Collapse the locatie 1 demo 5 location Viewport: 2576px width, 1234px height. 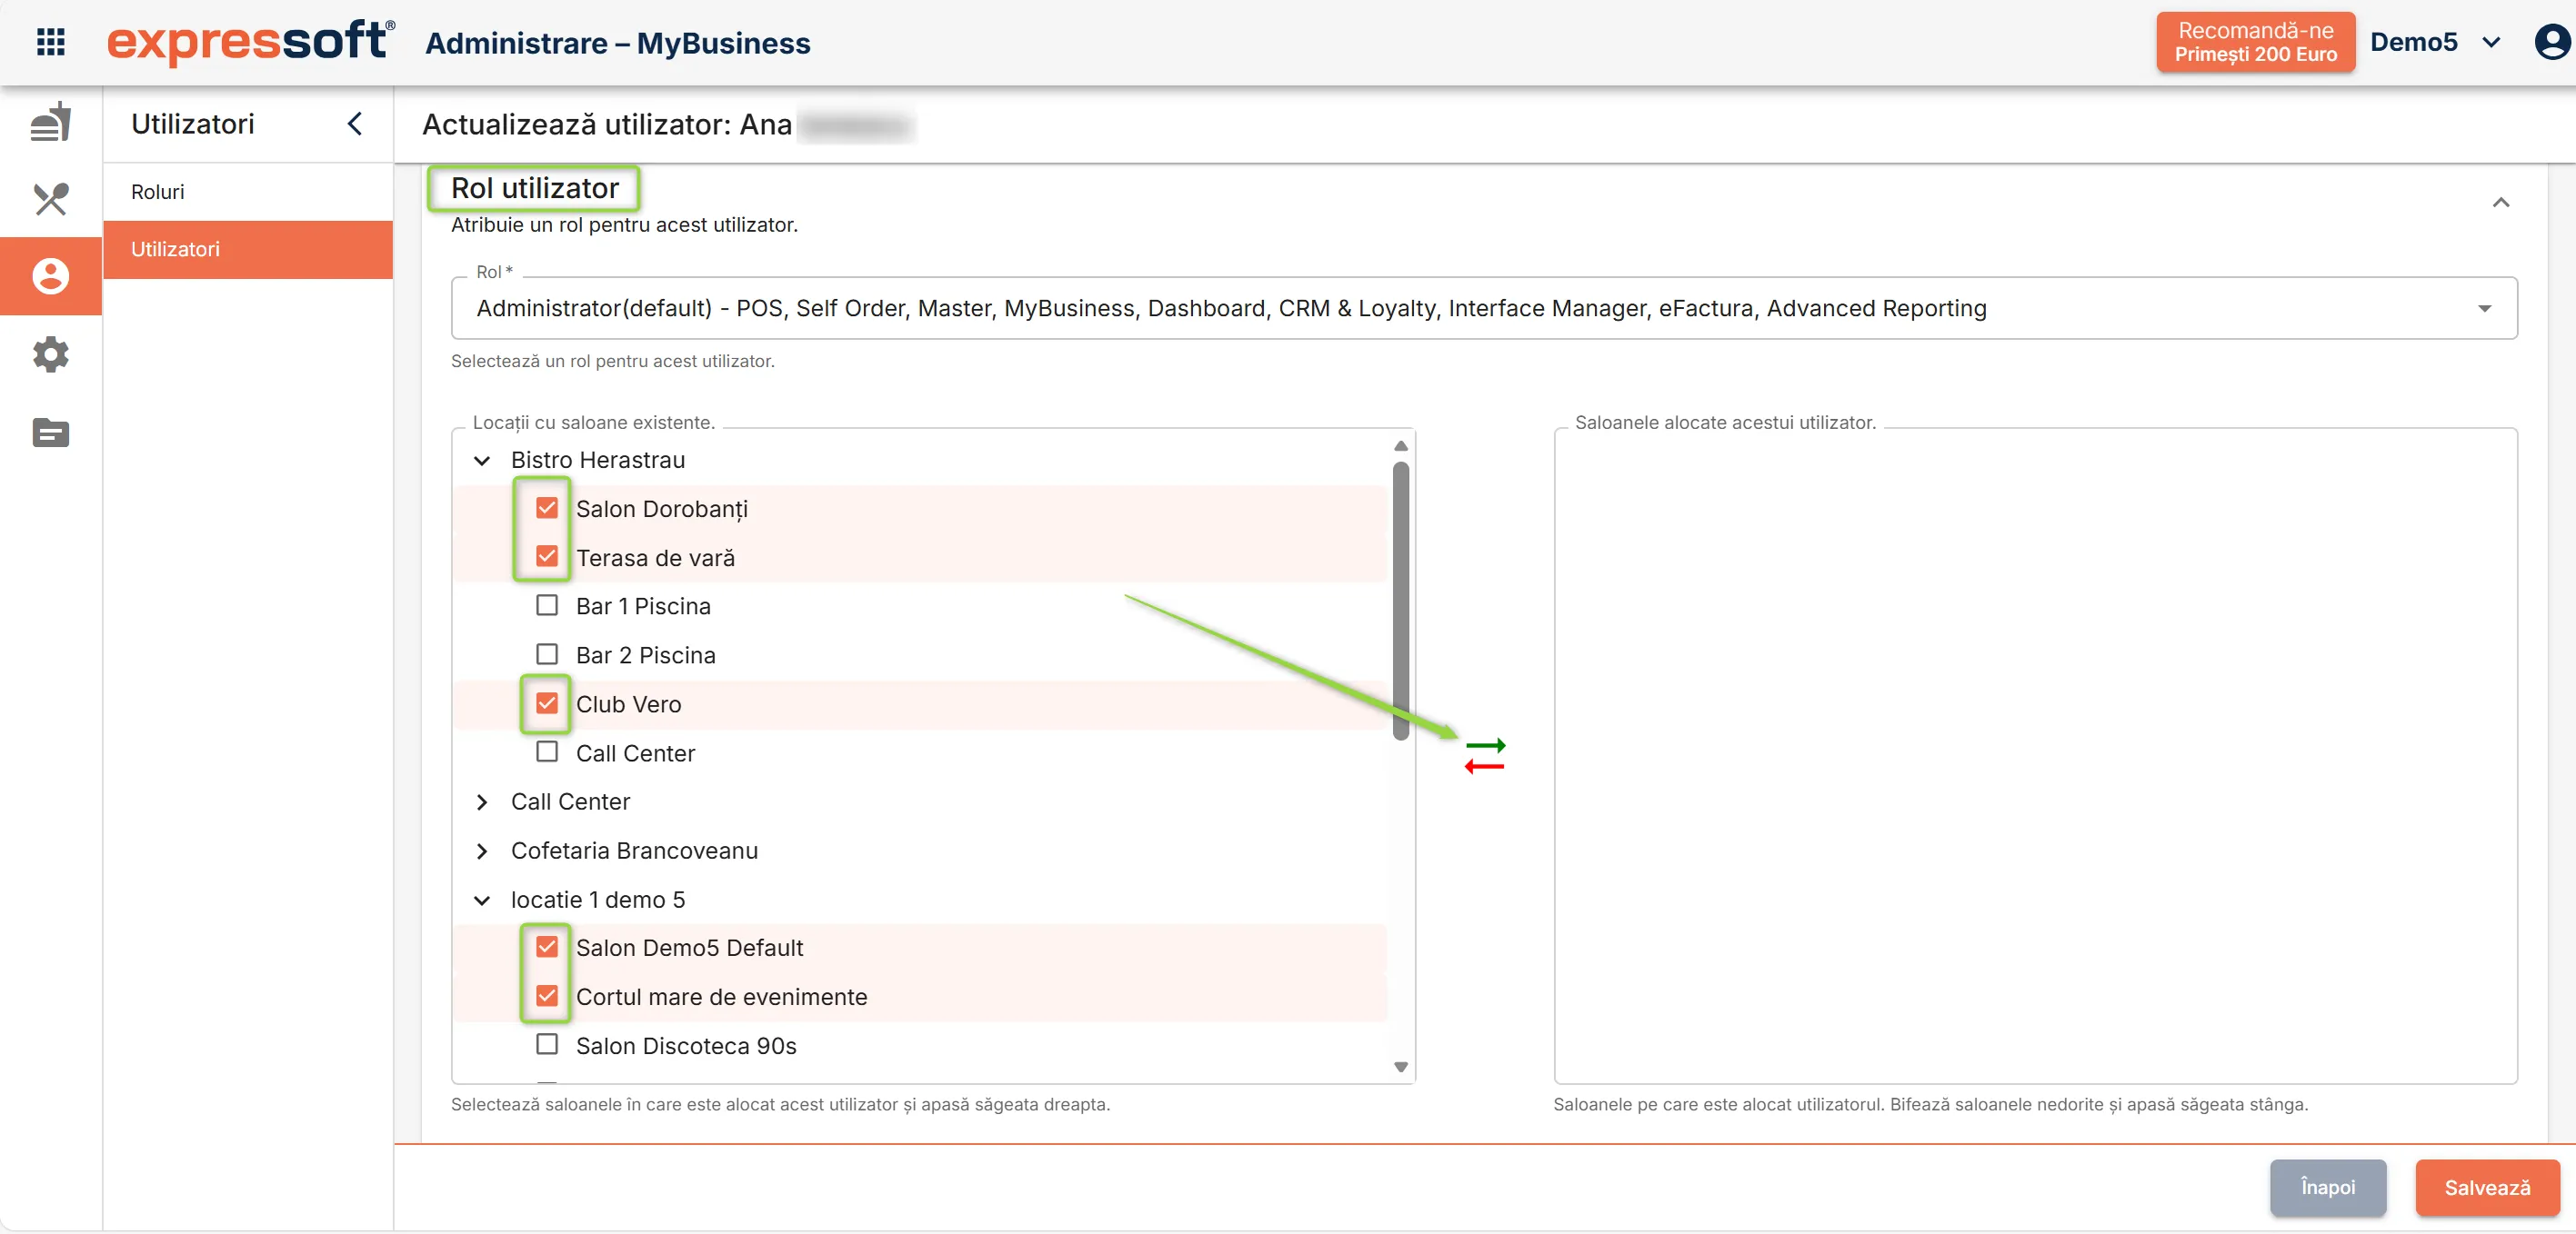[482, 901]
